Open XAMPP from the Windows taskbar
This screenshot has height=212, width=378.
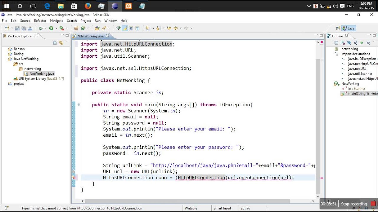click(x=128, y=6)
